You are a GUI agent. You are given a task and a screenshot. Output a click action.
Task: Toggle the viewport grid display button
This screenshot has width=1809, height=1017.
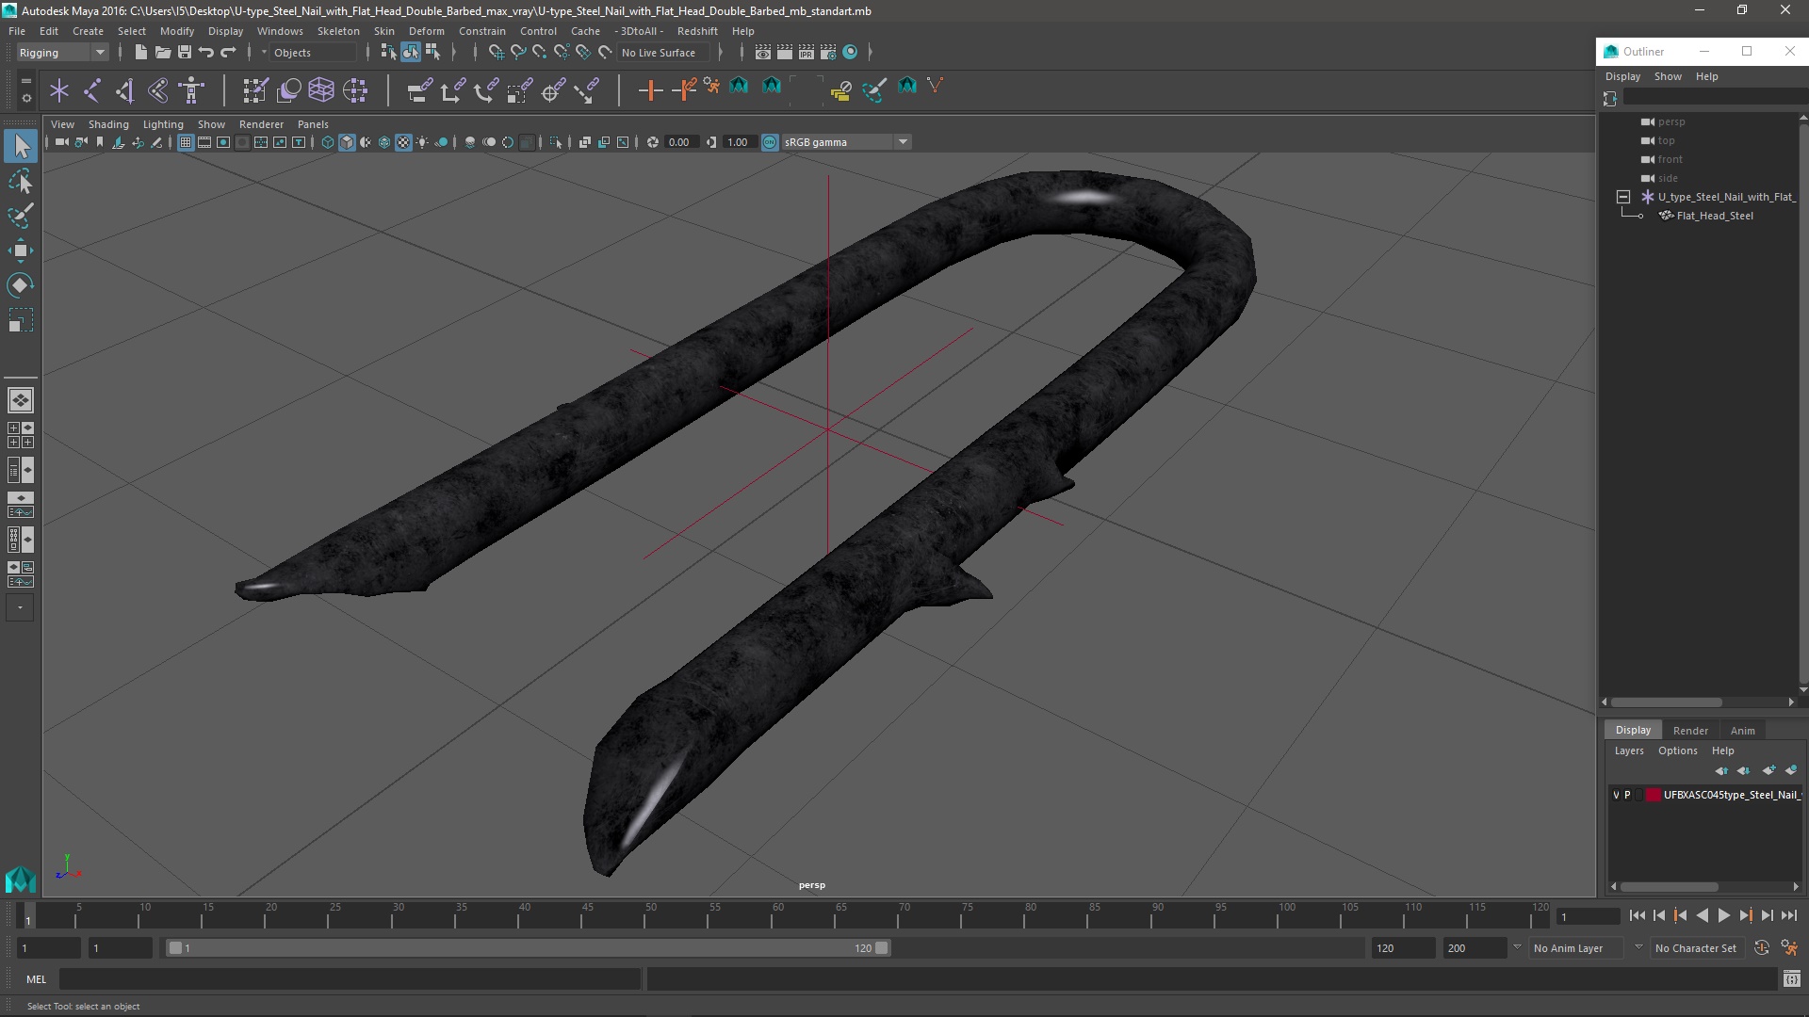click(x=186, y=142)
